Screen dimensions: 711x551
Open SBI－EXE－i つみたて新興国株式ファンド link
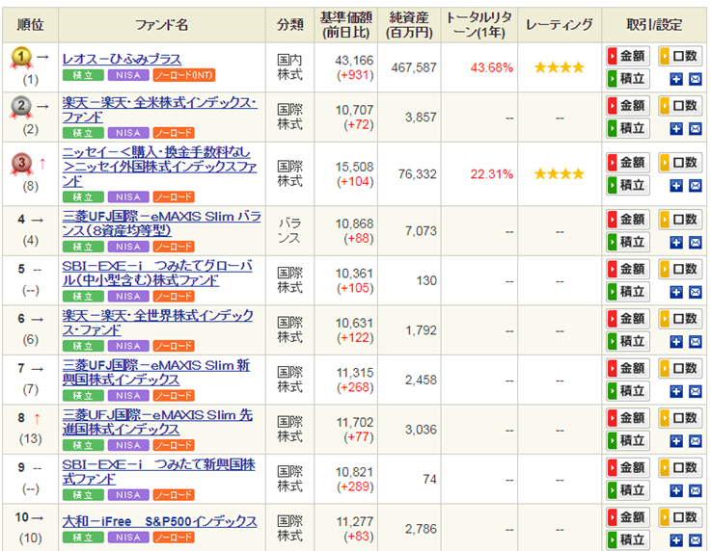coord(159,471)
